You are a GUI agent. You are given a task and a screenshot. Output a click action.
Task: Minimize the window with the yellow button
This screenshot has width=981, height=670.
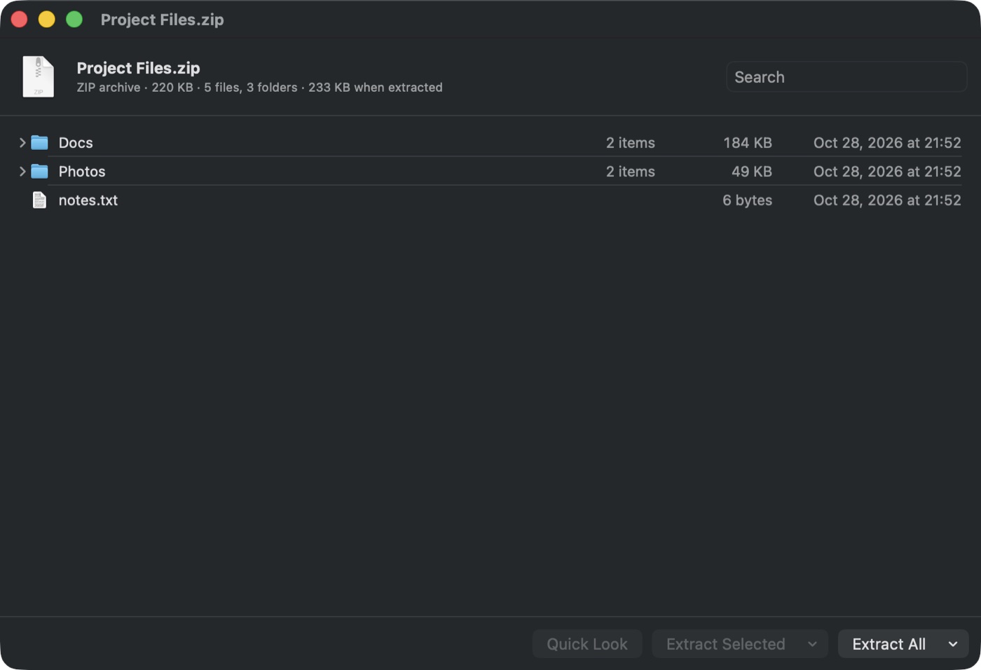47,20
